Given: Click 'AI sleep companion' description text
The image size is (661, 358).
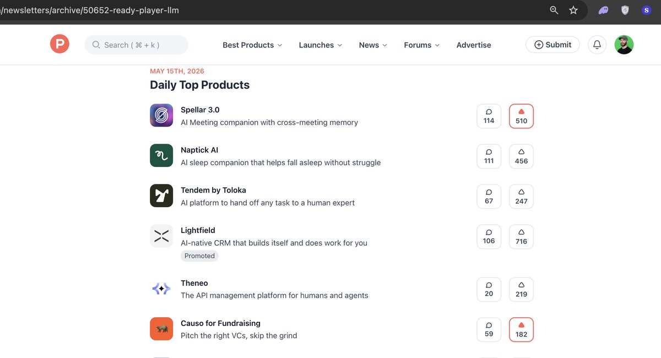Looking at the screenshot, I should click(x=281, y=162).
